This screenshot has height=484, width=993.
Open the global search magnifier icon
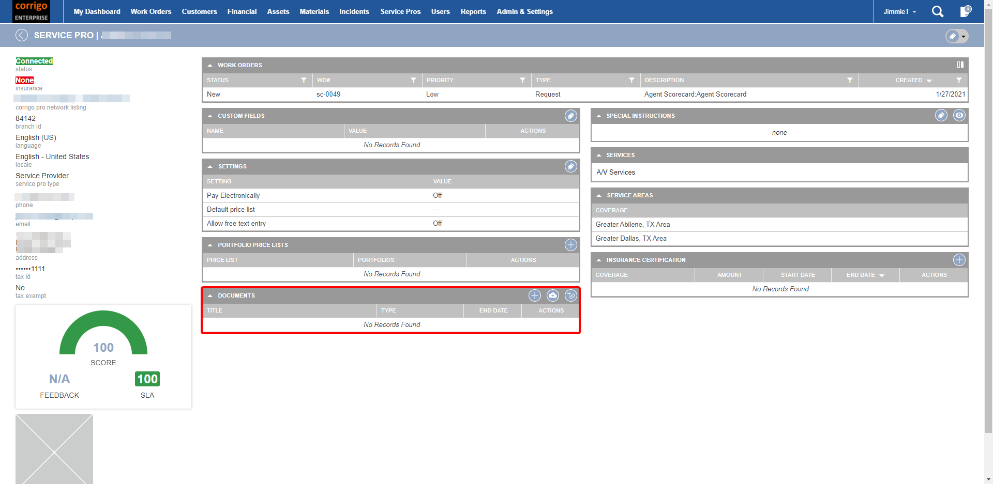938,11
